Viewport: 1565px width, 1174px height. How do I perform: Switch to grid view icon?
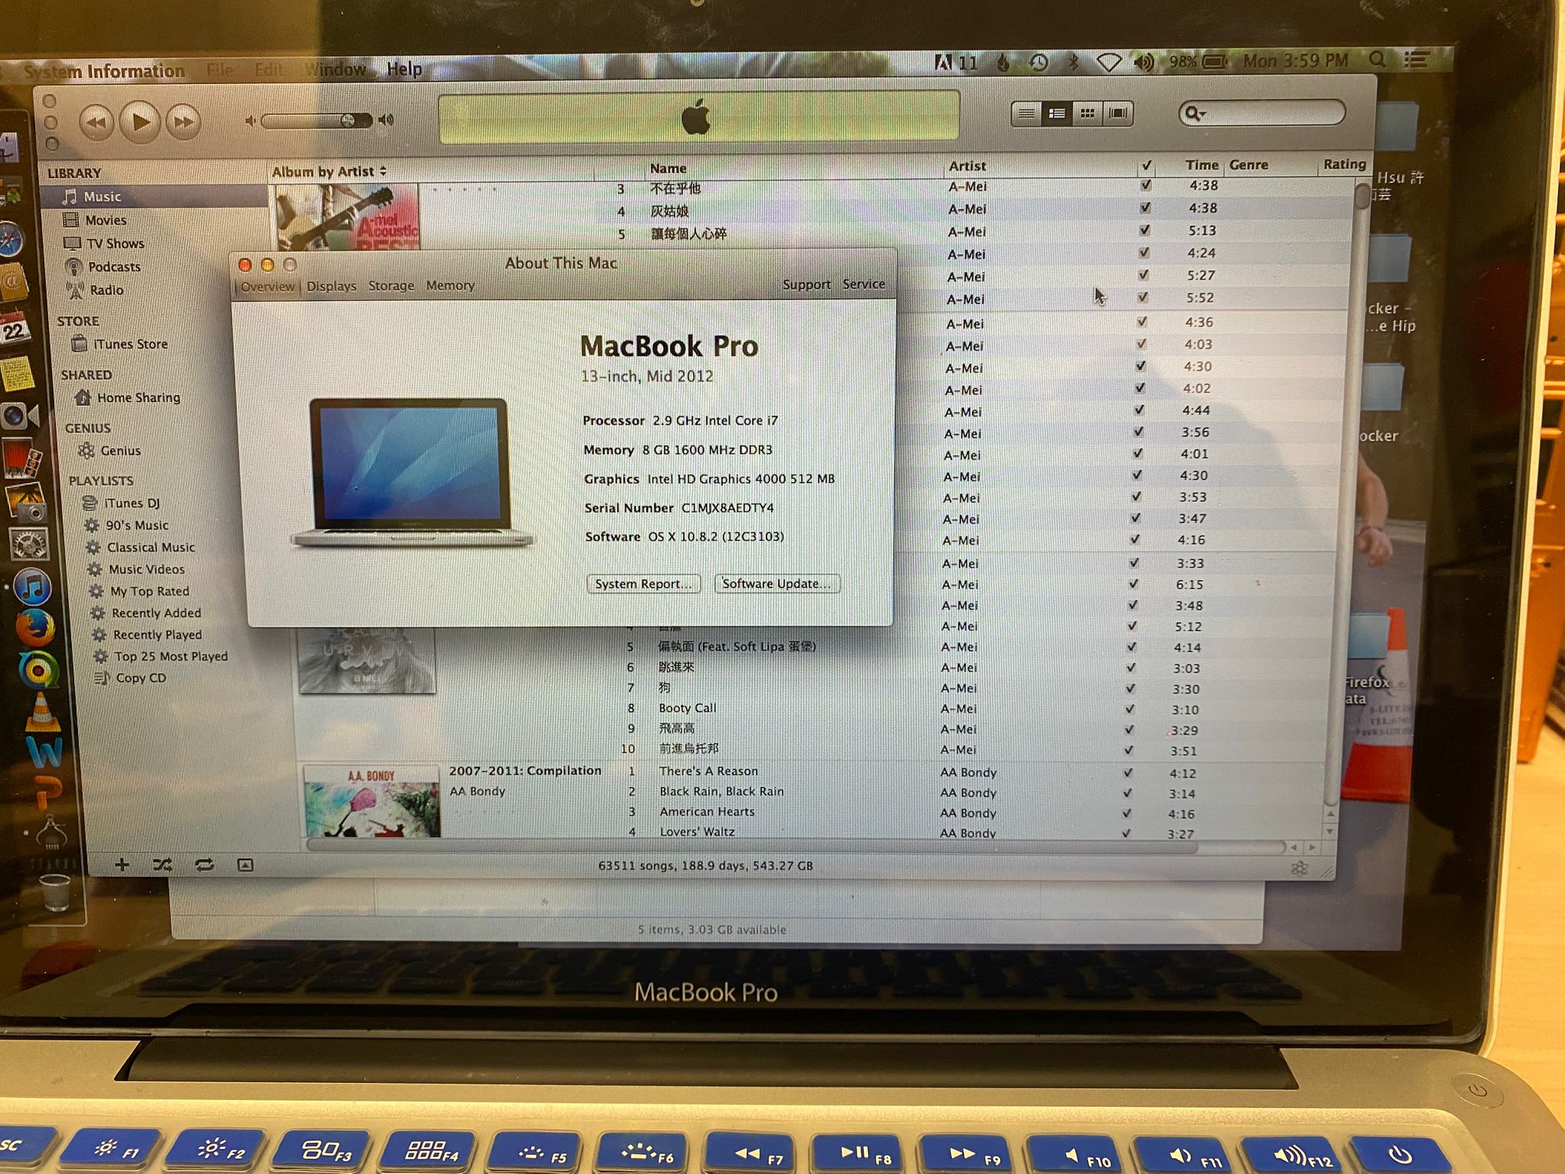tap(1087, 114)
